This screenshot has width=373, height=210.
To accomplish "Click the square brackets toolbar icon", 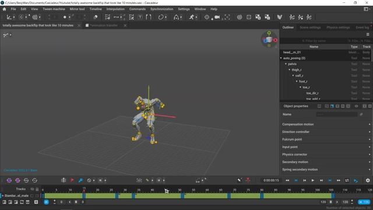I will [149, 17].
